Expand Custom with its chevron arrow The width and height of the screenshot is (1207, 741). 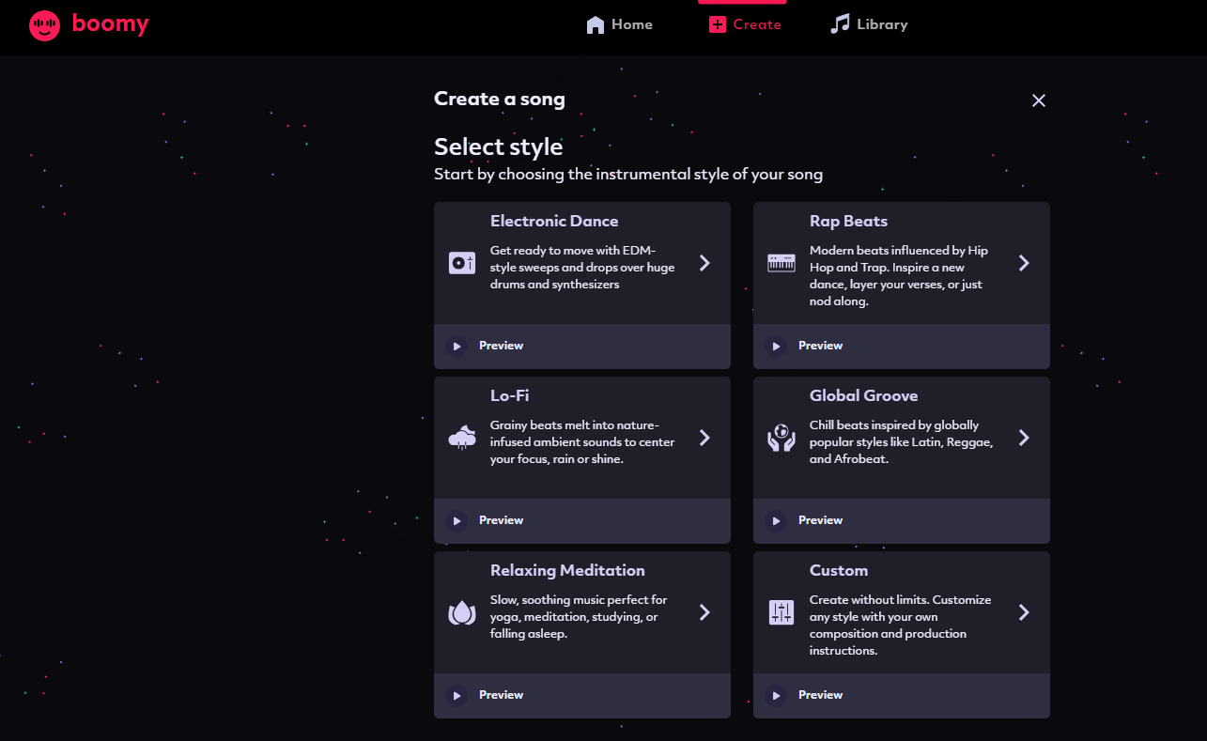[x=1024, y=612]
